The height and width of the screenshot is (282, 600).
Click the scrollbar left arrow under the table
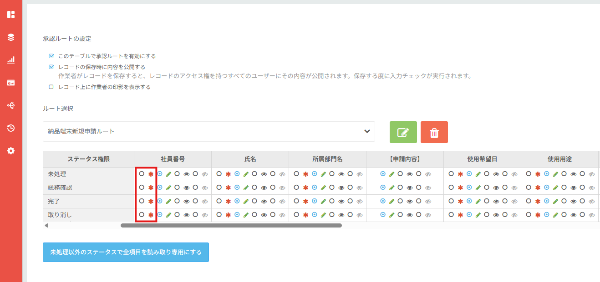pyautogui.click(x=46, y=225)
